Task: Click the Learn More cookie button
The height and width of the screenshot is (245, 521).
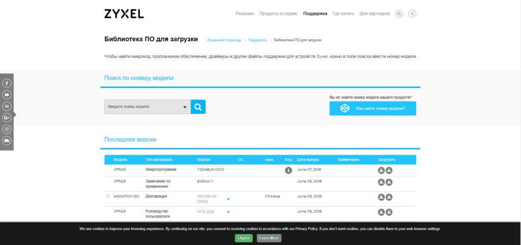Action: click(269, 238)
